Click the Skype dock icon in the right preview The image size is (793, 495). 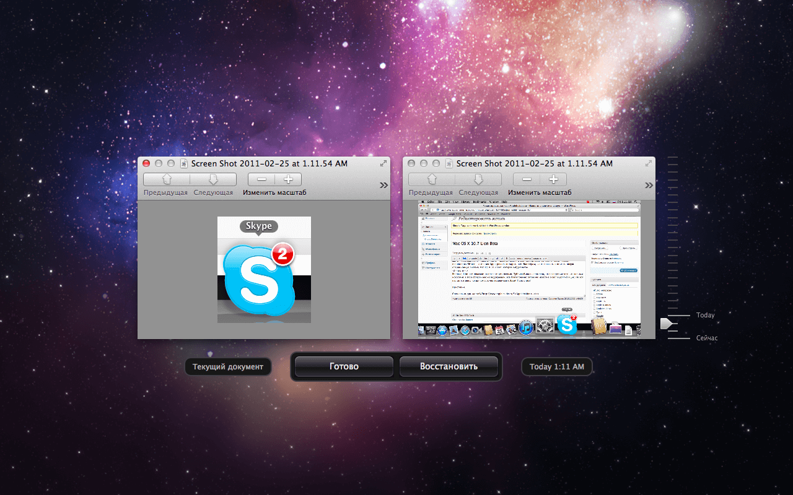click(567, 324)
